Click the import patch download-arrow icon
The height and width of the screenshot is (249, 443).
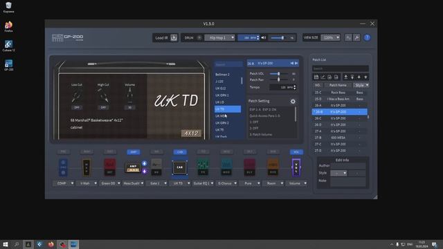pos(345,77)
